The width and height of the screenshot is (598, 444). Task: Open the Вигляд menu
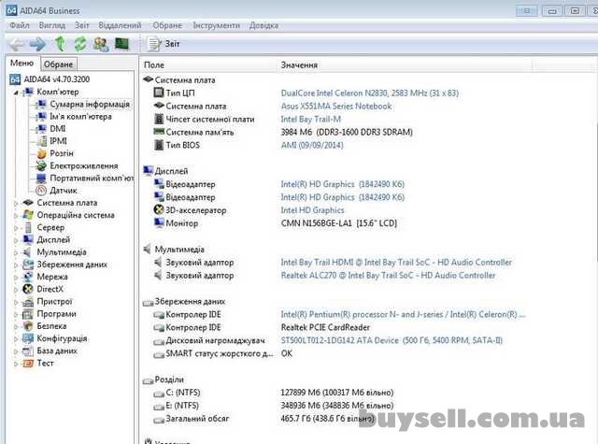coord(52,25)
